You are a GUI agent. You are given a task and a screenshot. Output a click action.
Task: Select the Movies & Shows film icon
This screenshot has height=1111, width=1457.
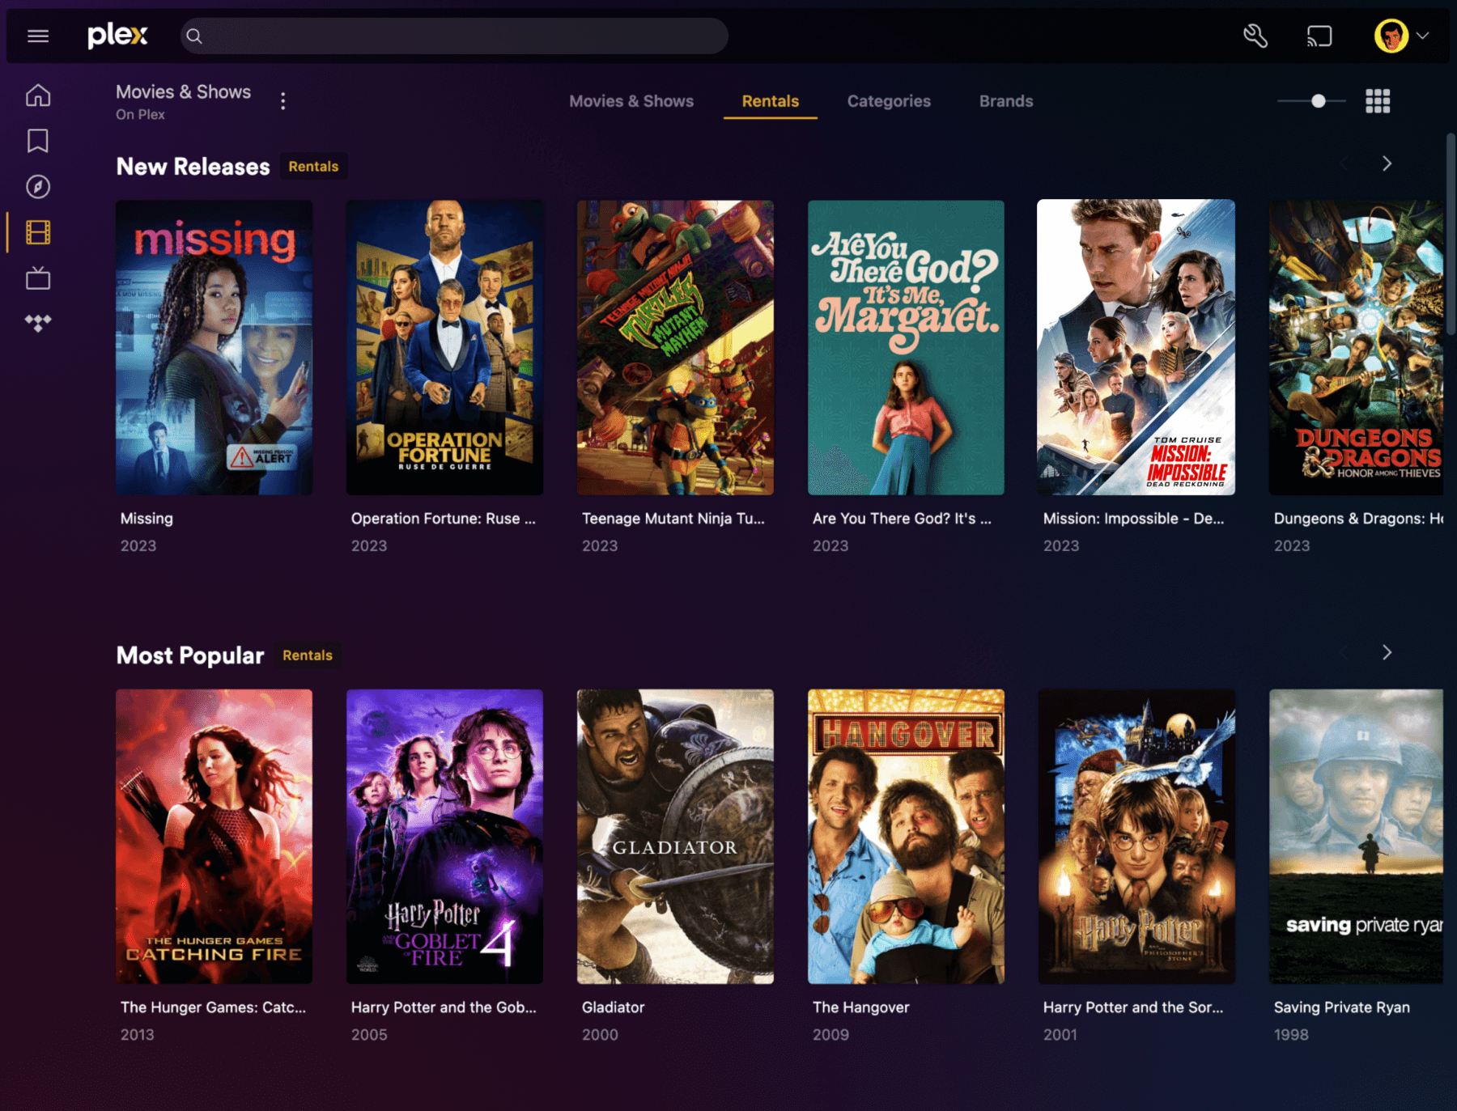coord(38,232)
